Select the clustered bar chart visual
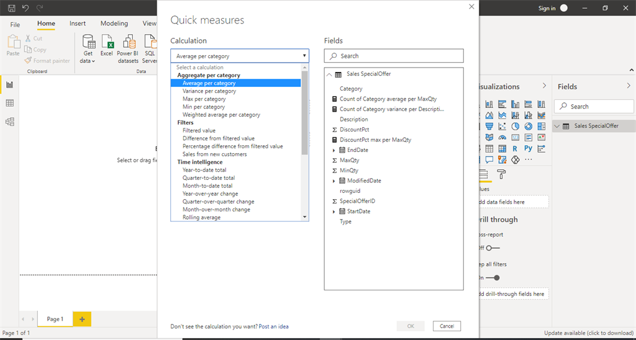This screenshot has height=340, width=636. pyautogui.click(x=502, y=104)
